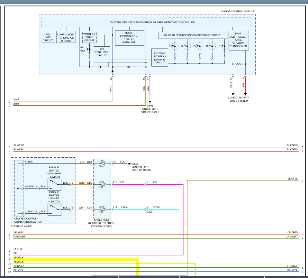Click the Computer Data Lines System label
The height and width of the screenshot is (278, 308).
tap(239, 99)
